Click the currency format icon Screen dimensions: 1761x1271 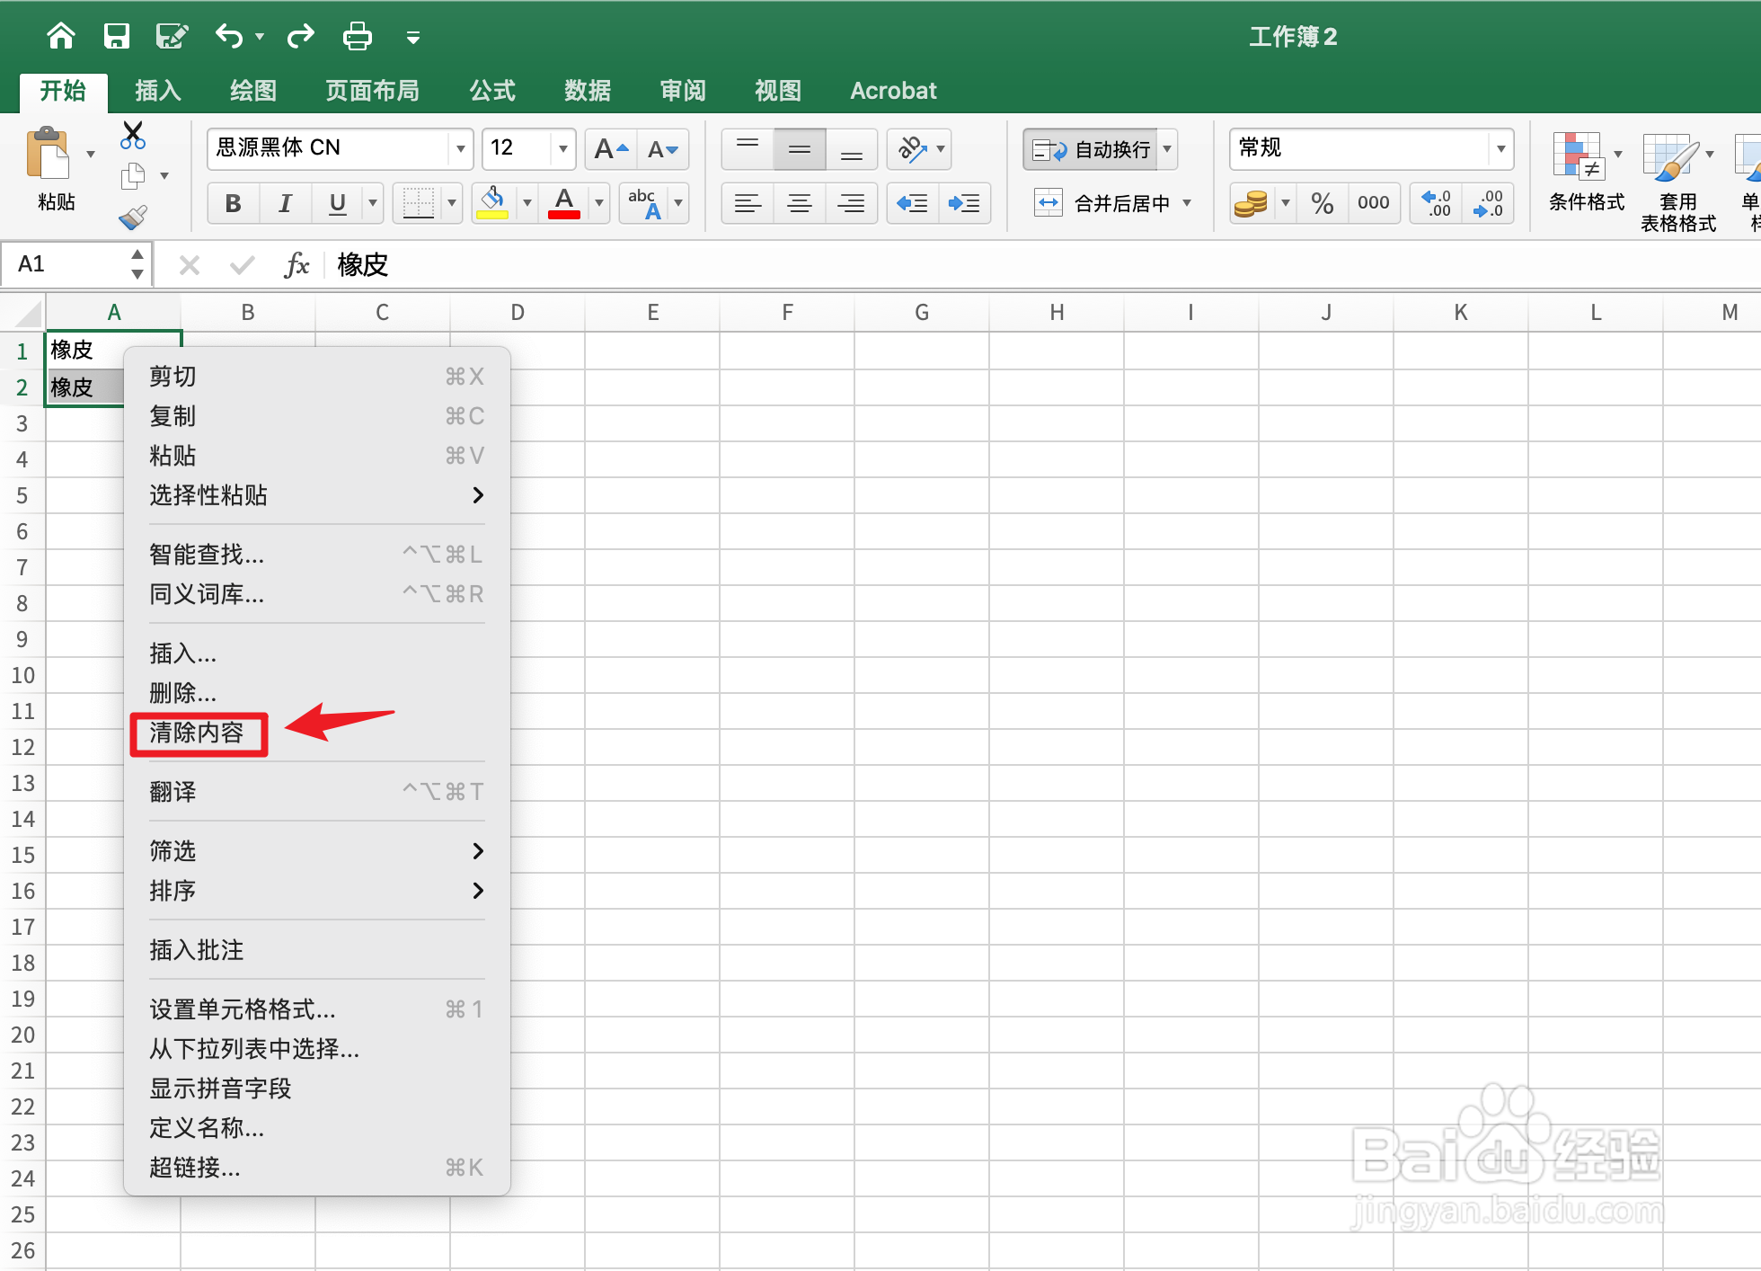pos(1252,203)
